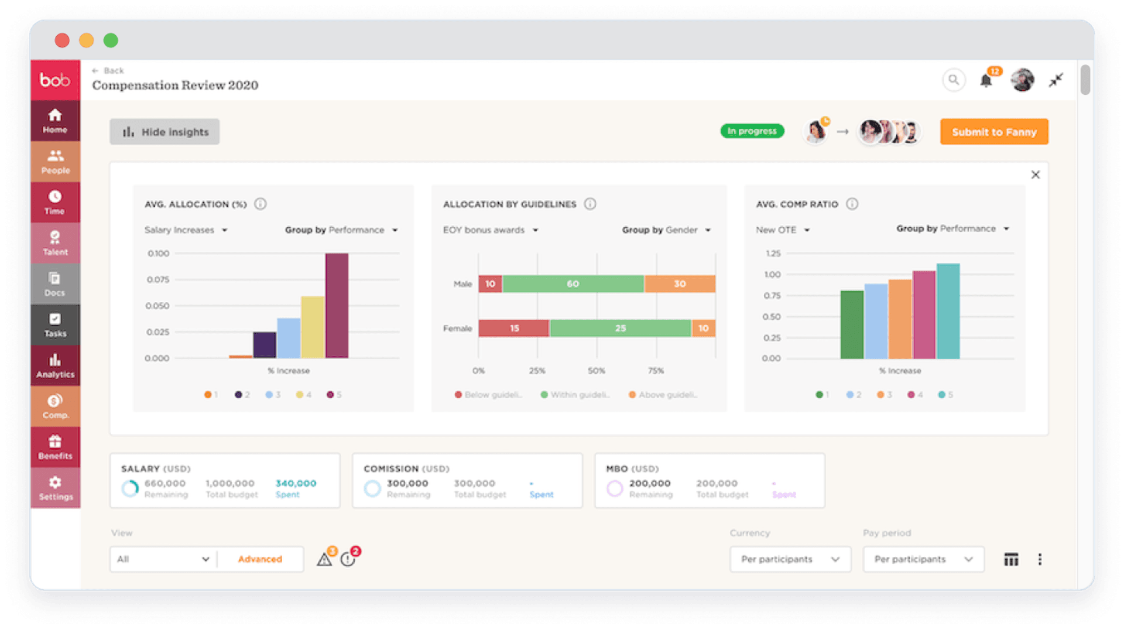Viewport: 1124px width, 629px height.
Task: Click the warning triangle alerts icon
Action: [x=324, y=559]
